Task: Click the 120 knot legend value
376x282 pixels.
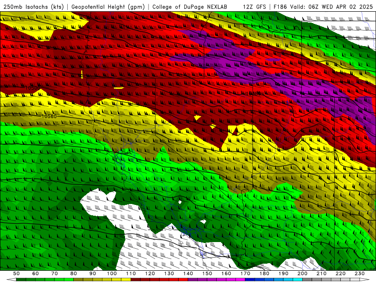Action: pyautogui.click(x=150, y=274)
